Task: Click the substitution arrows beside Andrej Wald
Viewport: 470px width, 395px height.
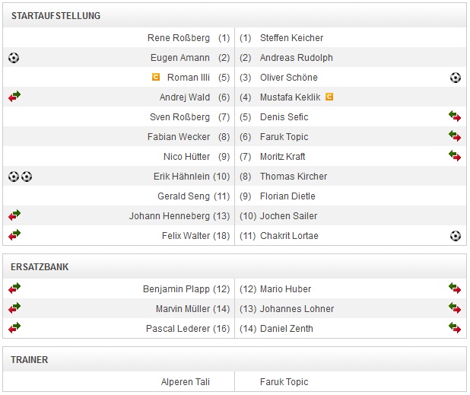Action: (x=14, y=97)
